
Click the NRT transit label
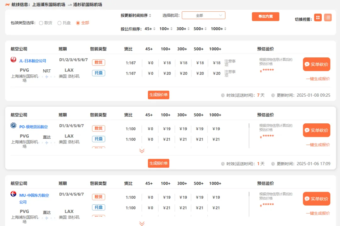(x=47, y=71)
